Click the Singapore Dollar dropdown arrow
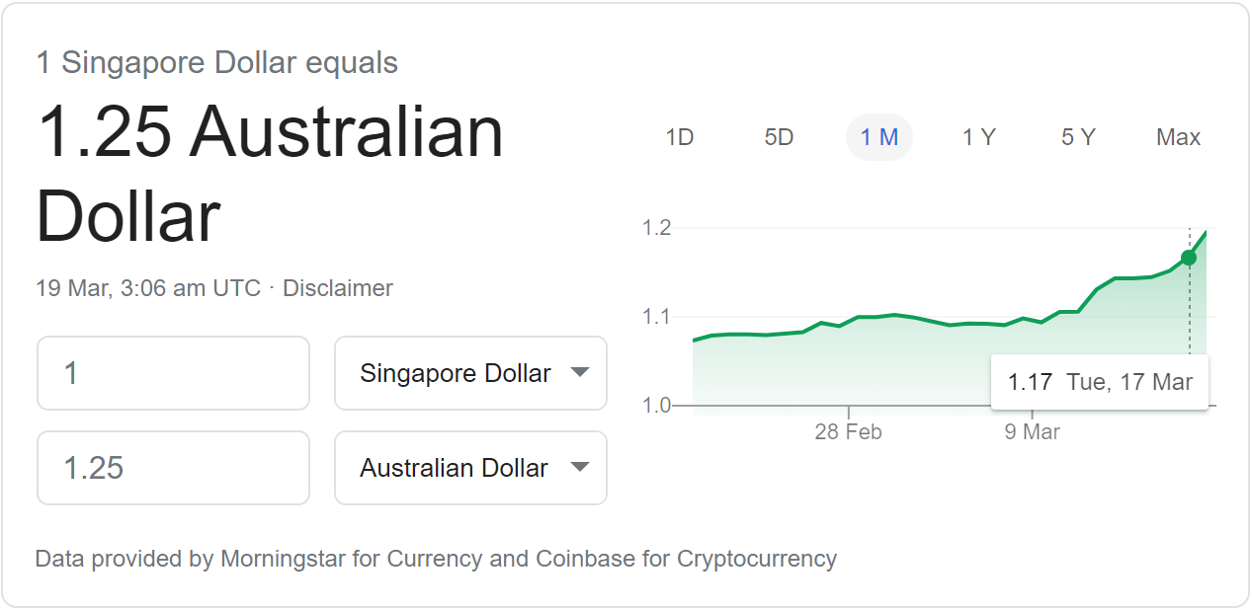This screenshot has width=1252, height=610. pyautogui.click(x=580, y=373)
